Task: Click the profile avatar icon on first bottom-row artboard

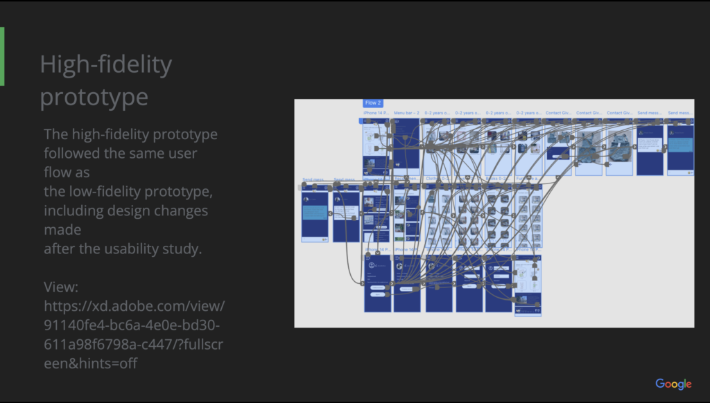Action: (x=372, y=265)
